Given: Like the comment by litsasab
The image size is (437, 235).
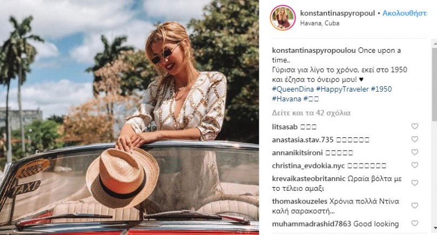Looking at the screenshot, I should [415, 126].
